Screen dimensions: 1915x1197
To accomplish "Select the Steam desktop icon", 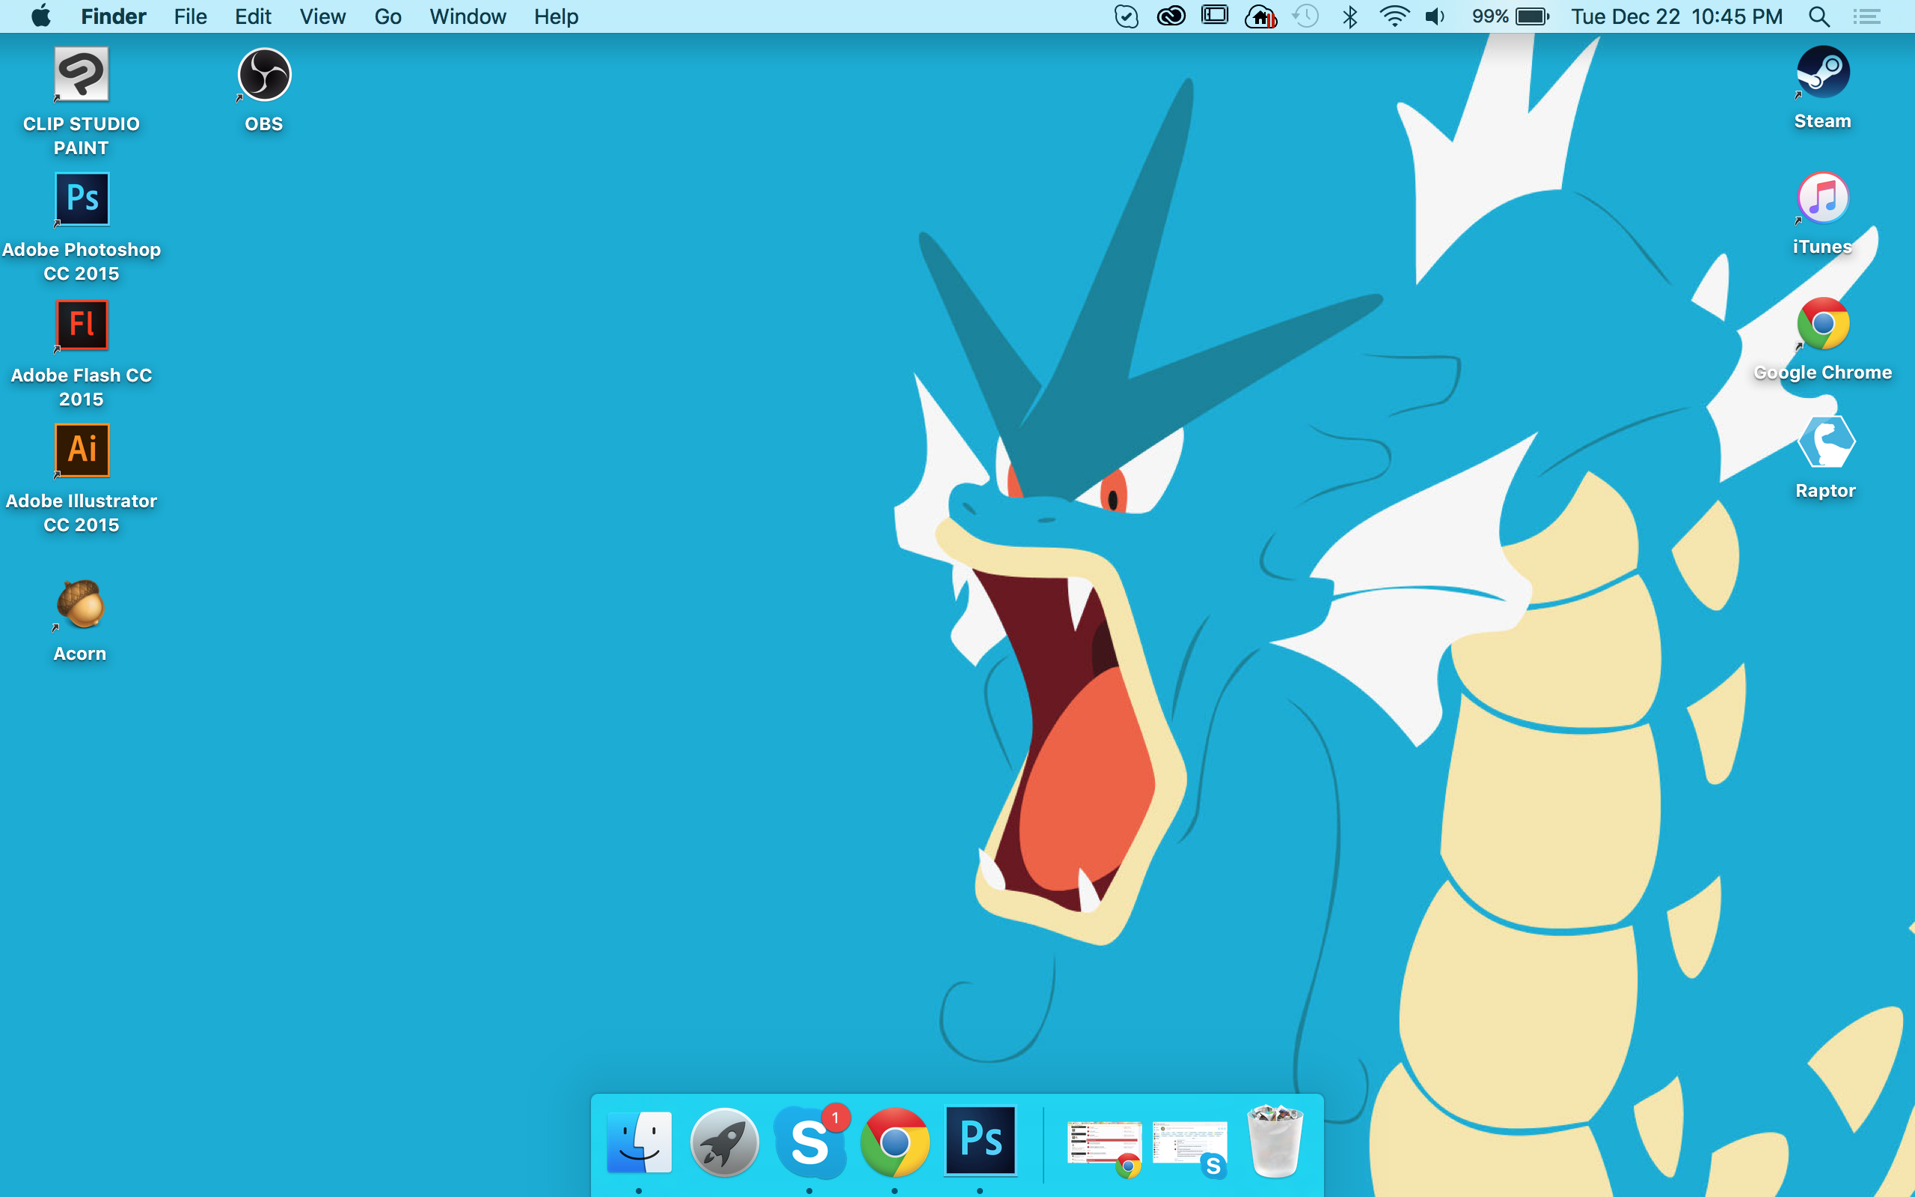I will click(x=1822, y=72).
